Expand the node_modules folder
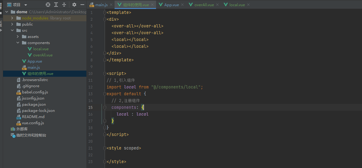Screen dimensions: 362x168 (12, 18)
